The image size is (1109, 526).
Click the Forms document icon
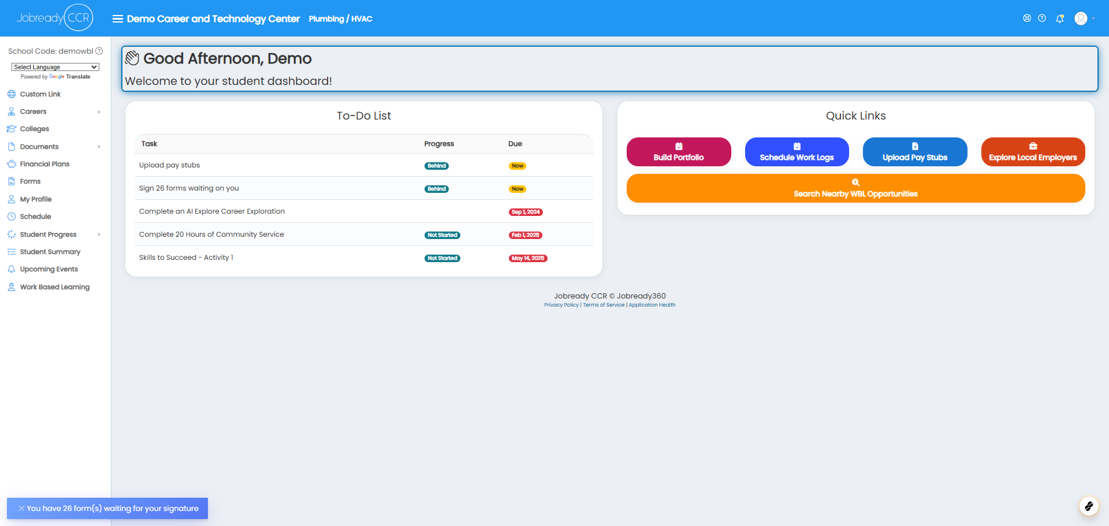pos(12,181)
